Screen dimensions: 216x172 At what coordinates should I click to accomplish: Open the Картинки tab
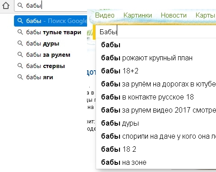click(x=138, y=15)
